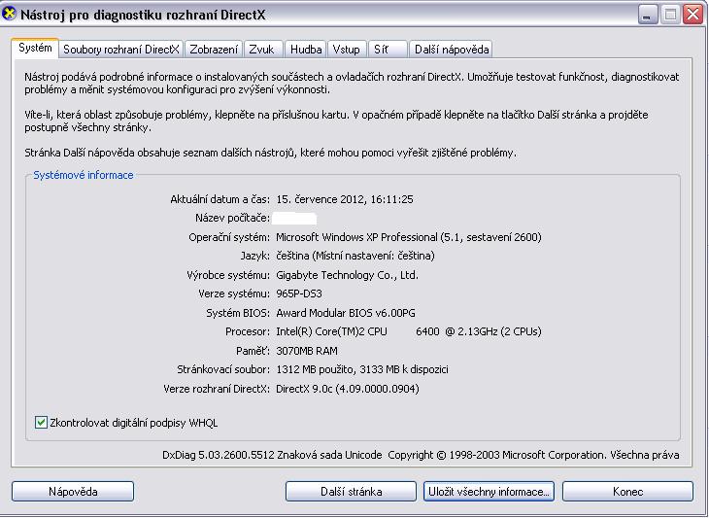Click the disabled maximize button
This screenshot has height=518, width=709.
[670, 15]
